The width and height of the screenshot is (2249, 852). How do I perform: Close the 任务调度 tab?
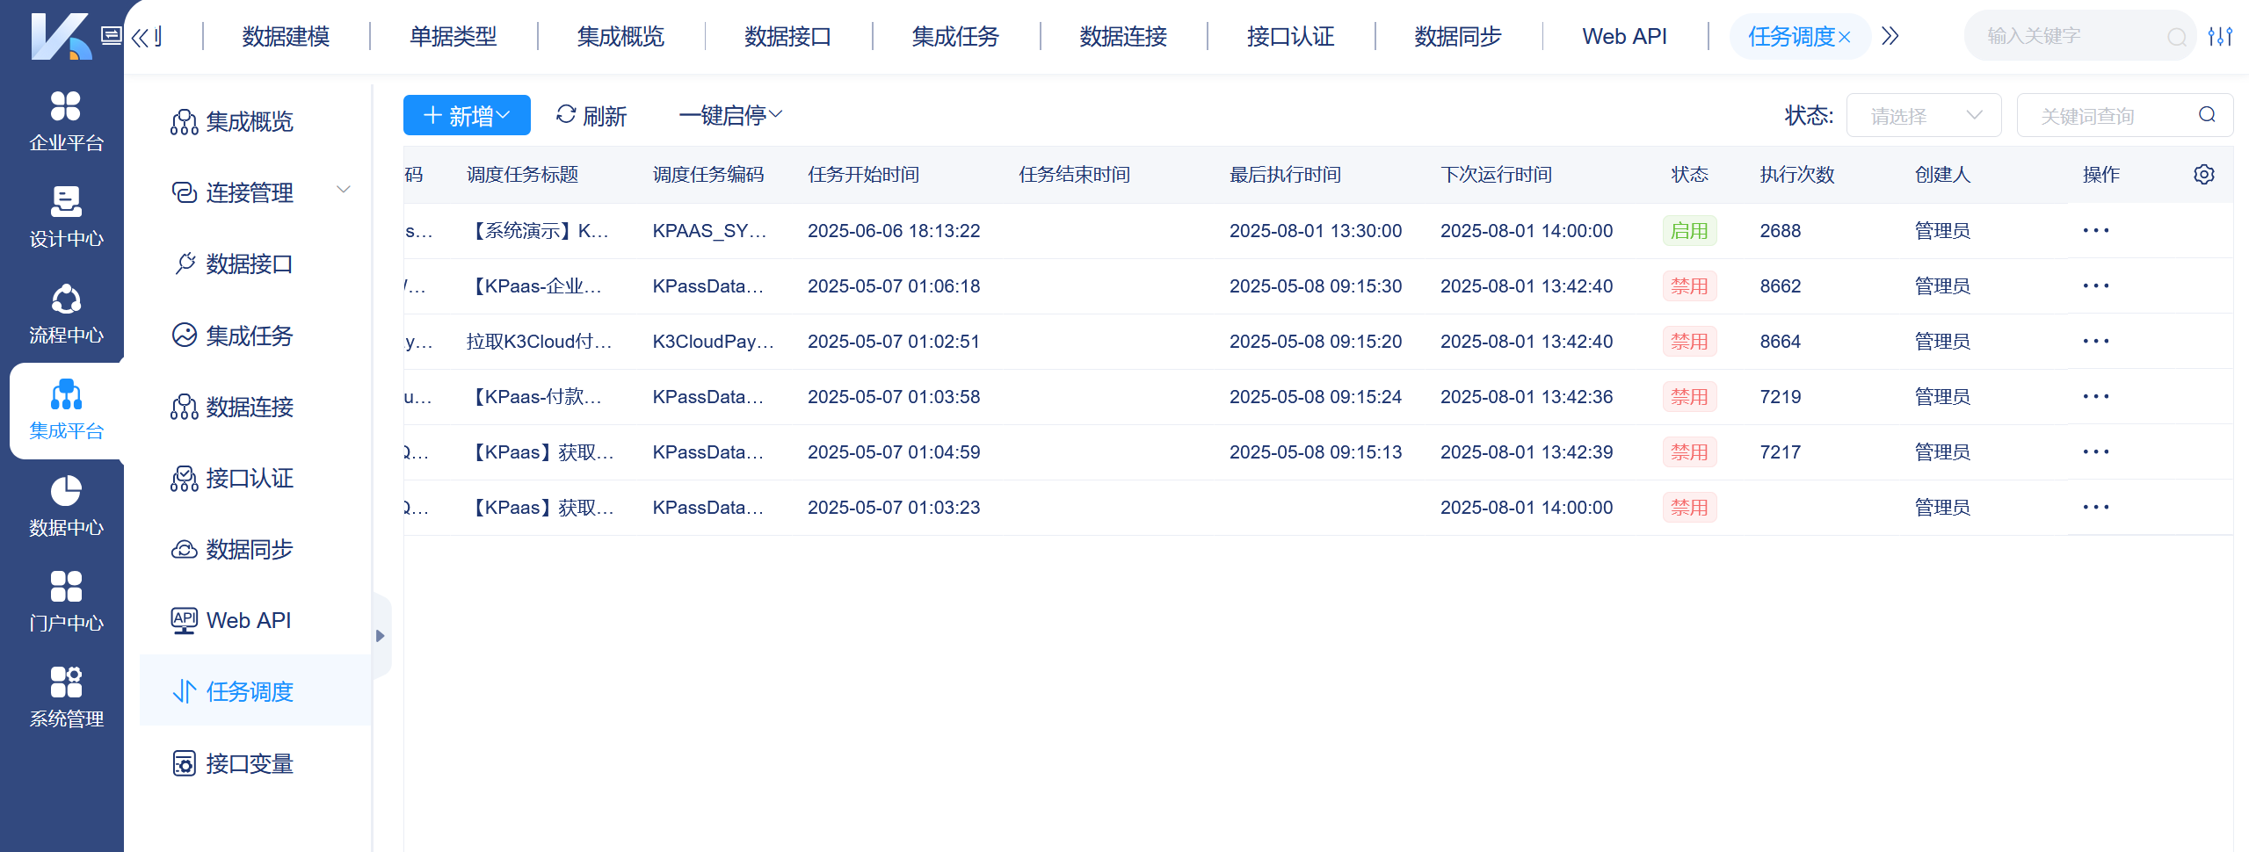(1846, 36)
